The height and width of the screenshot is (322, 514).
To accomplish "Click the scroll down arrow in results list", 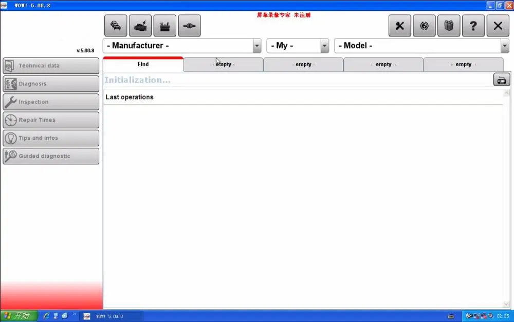I will (x=506, y=305).
